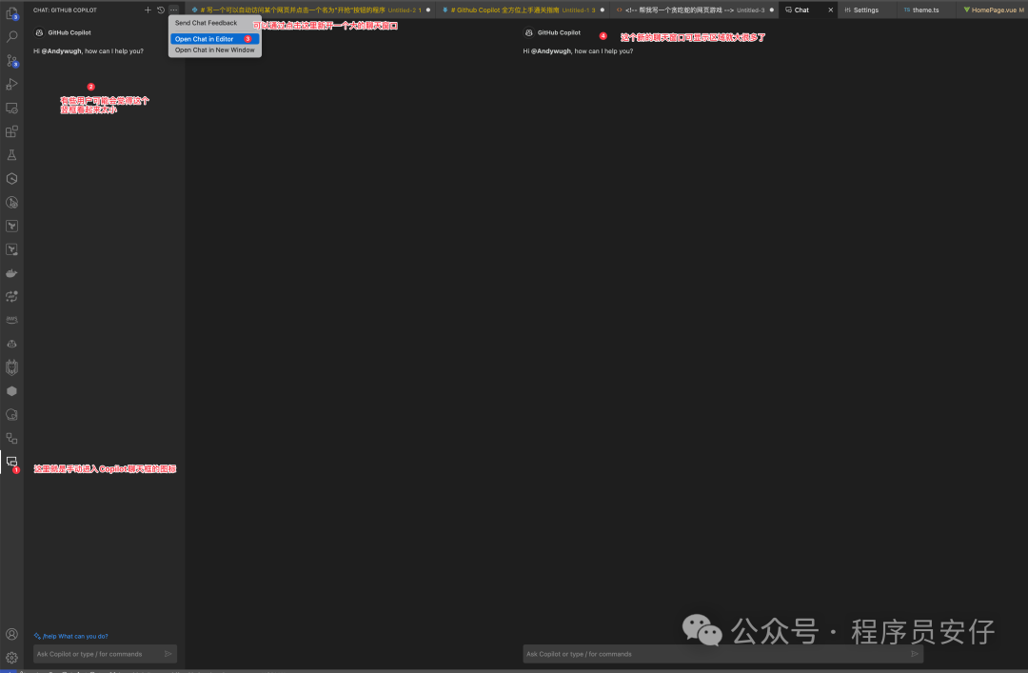Viewport: 1028px width, 673px height.
Task: Click GitHub Copilot avatar in sidebar chat
Action: click(39, 32)
